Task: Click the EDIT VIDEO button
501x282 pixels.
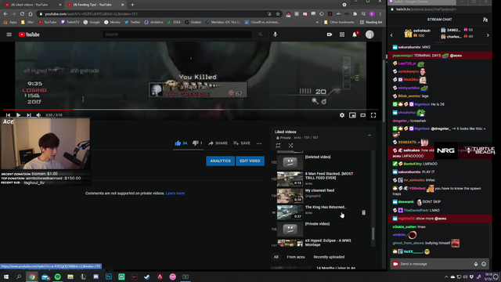Action: 250,161
